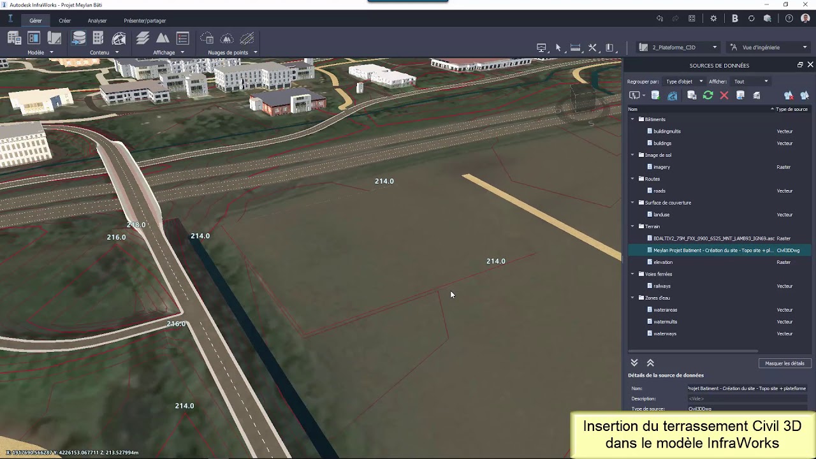Click the terrain mountain icon in Affichage

pyautogui.click(x=163, y=38)
